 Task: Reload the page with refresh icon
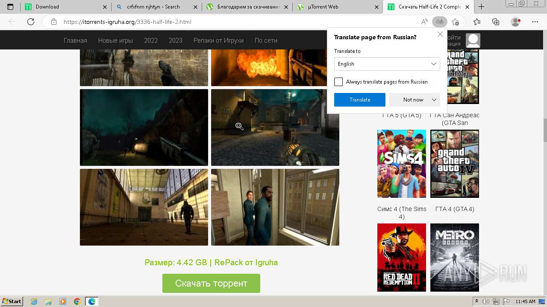click(31, 22)
